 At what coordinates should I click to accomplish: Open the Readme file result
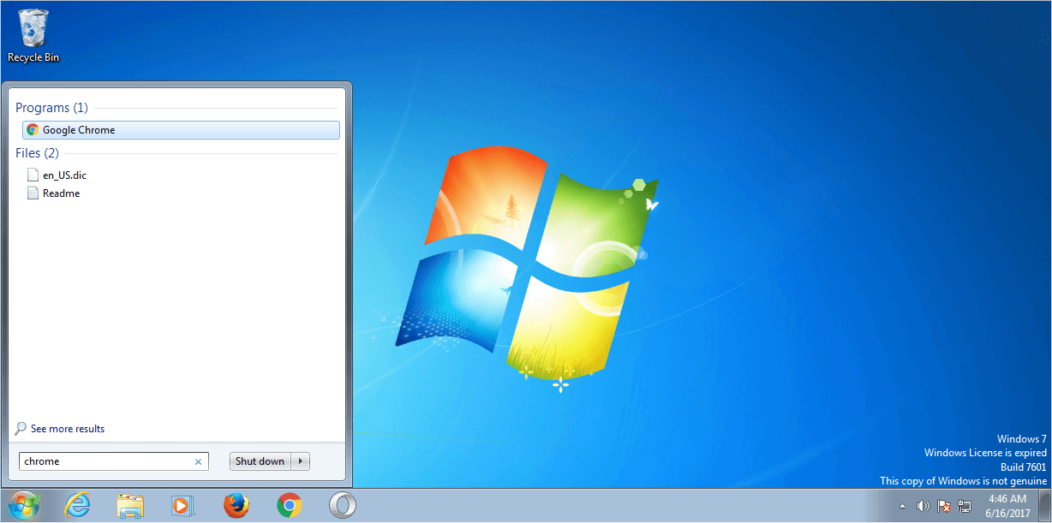click(x=61, y=193)
